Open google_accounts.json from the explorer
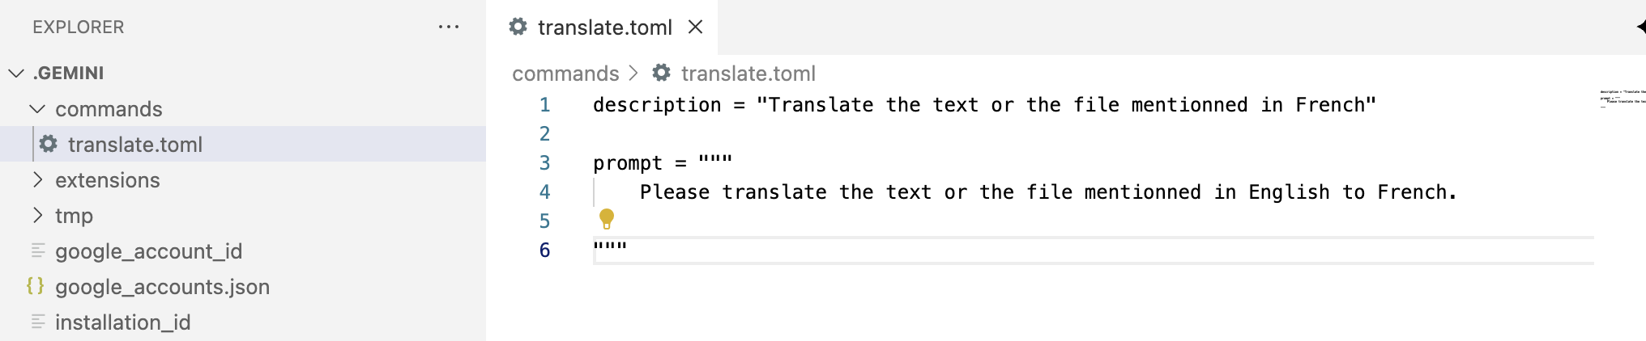Viewport: 1646px width, 341px height. tap(162, 287)
